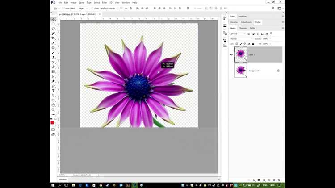Switch to the Channels tab

pyautogui.click(x=243, y=28)
